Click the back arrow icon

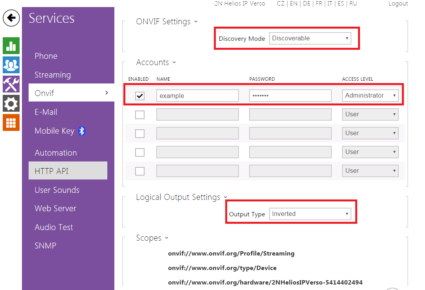point(11,18)
